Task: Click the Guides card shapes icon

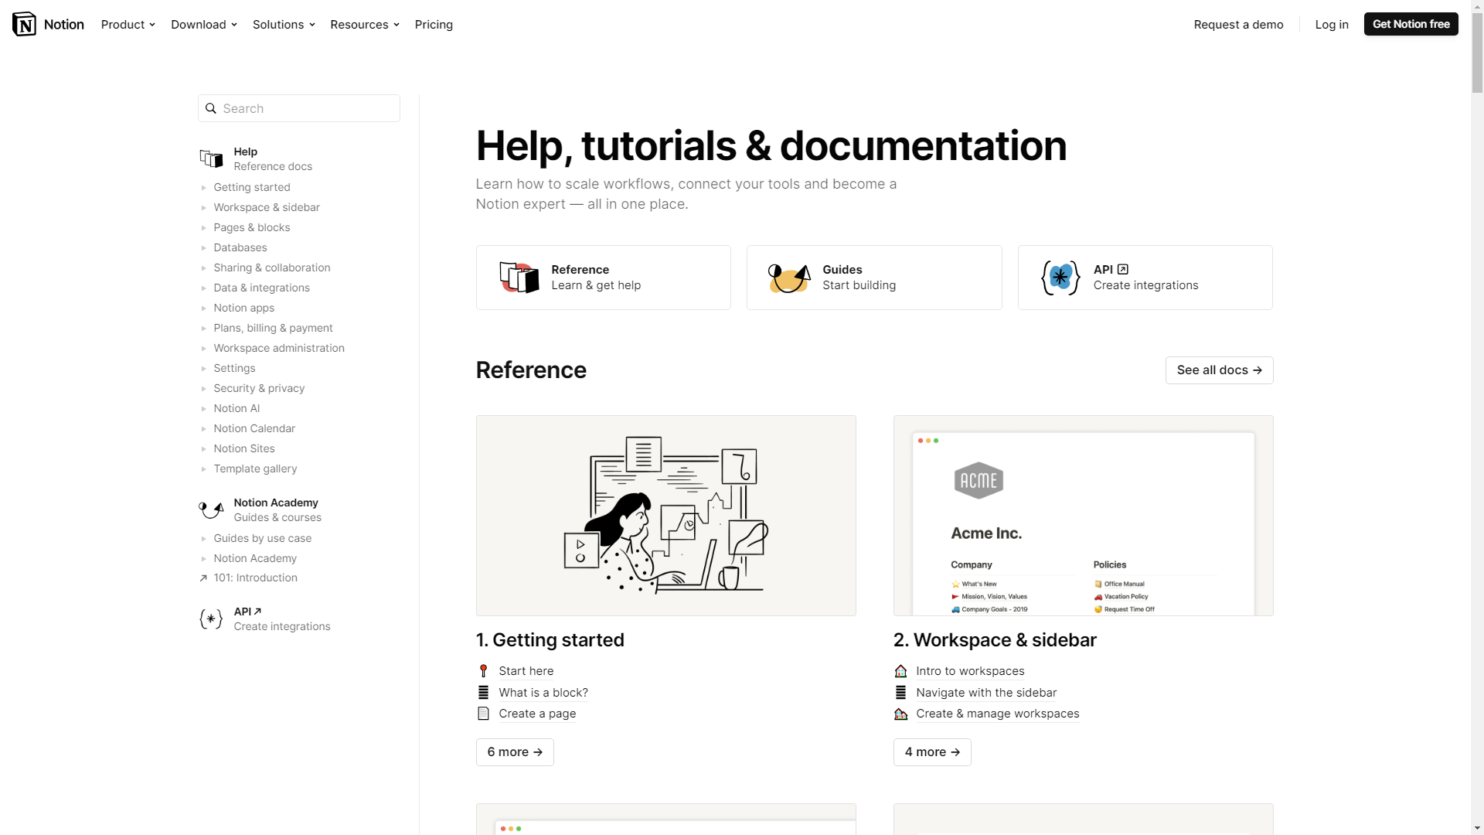Action: [789, 278]
